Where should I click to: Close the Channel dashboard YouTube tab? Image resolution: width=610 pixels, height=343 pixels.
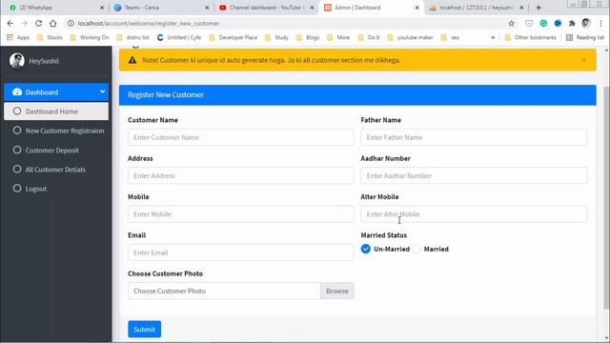pos(312,8)
